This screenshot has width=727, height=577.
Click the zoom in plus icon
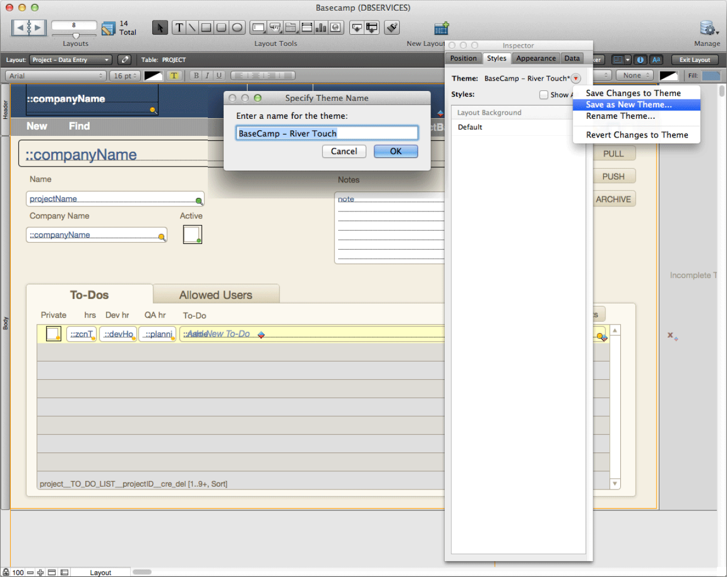(x=40, y=572)
